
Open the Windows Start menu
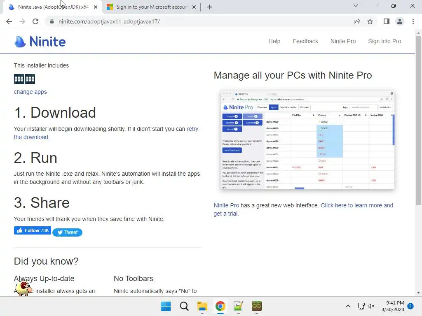point(166,306)
